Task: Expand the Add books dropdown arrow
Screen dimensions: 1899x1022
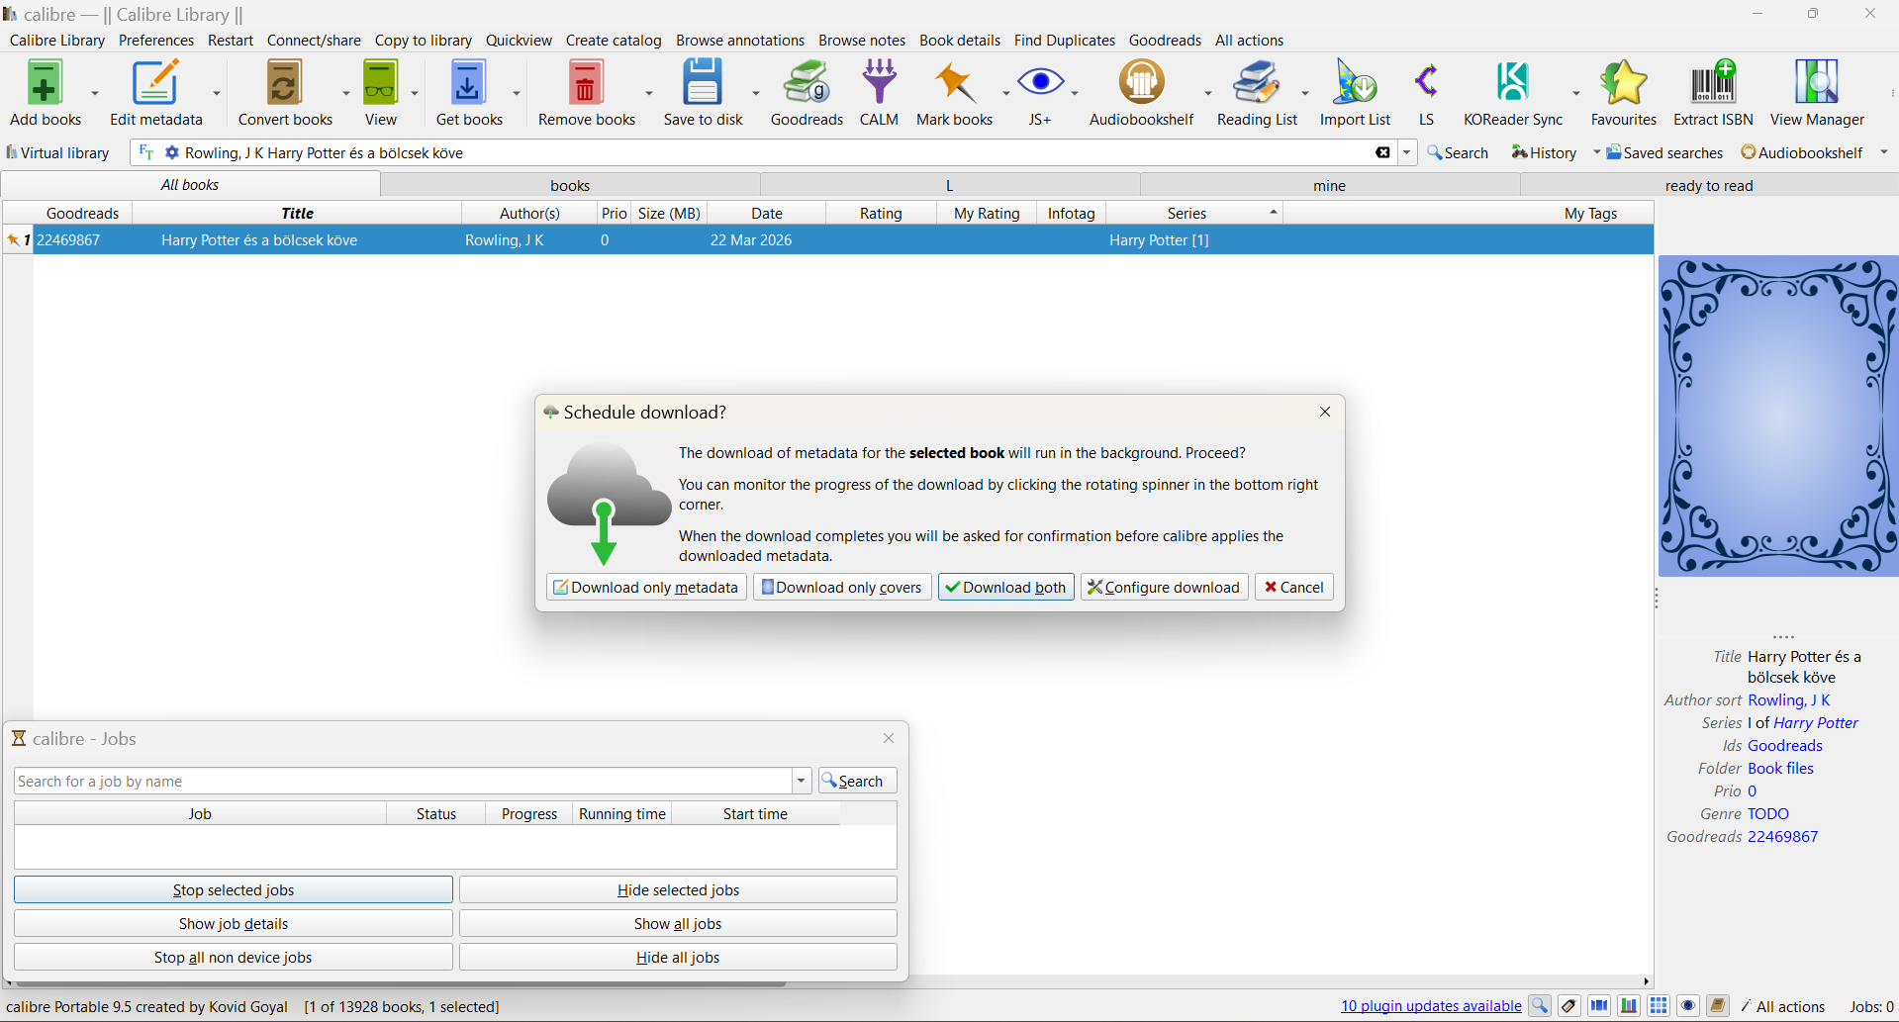Action: (95, 93)
